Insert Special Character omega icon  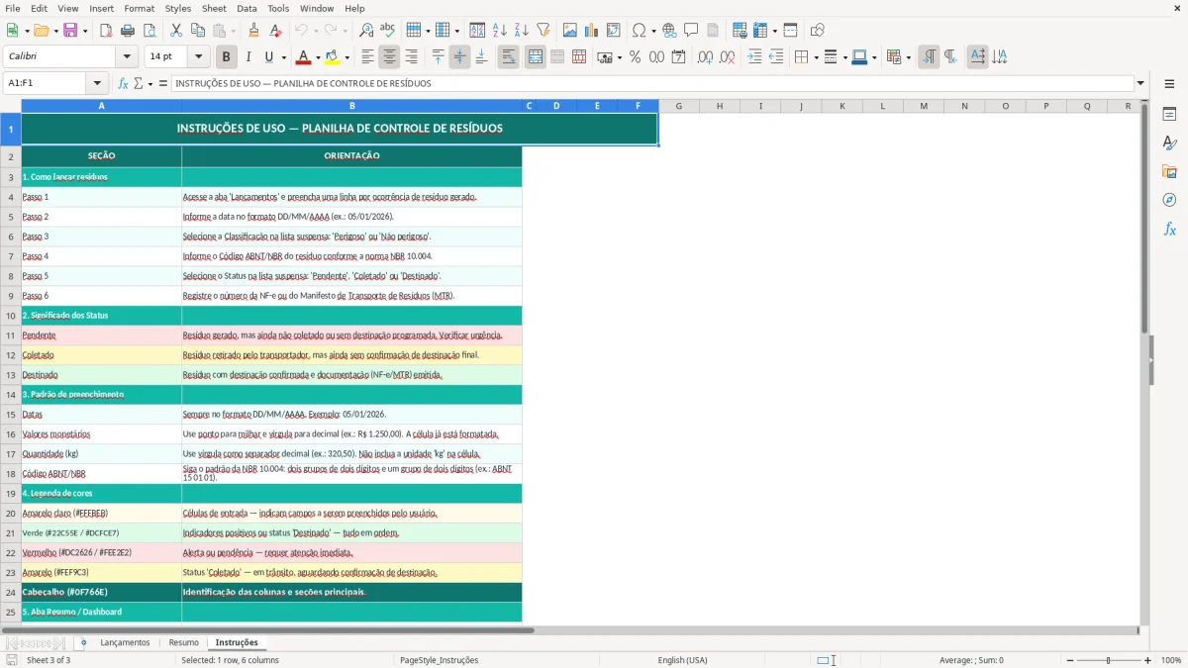point(639,31)
